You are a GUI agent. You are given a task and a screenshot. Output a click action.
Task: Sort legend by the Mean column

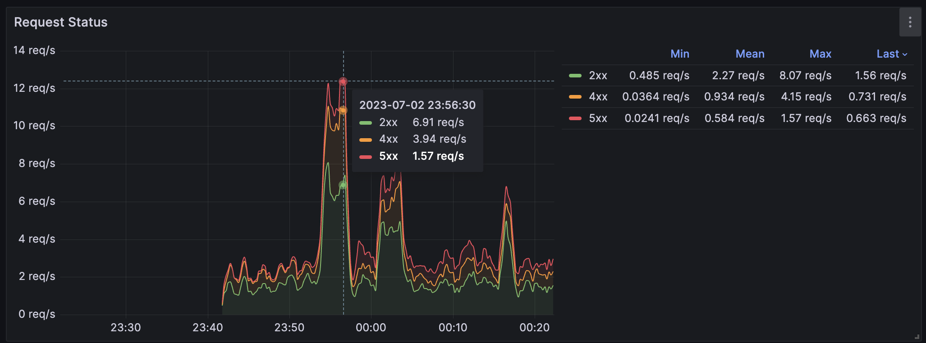[x=750, y=54]
